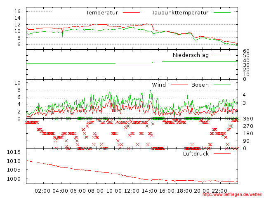Click the 12:00 time axis label
The width and height of the screenshot is (264, 198).
coord(132,191)
